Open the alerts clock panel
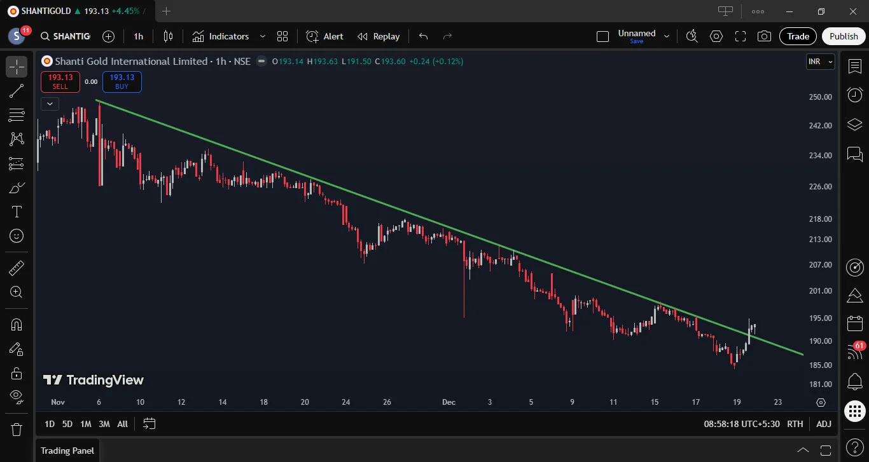The image size is (869, 462). point(855,95)
